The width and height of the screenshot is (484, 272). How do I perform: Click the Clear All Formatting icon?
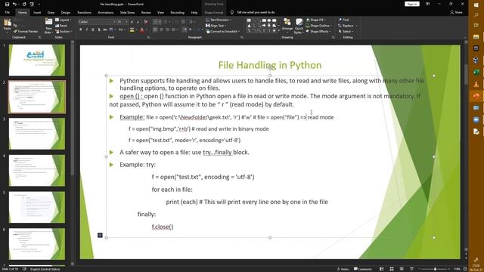click(x=146, y=22)
